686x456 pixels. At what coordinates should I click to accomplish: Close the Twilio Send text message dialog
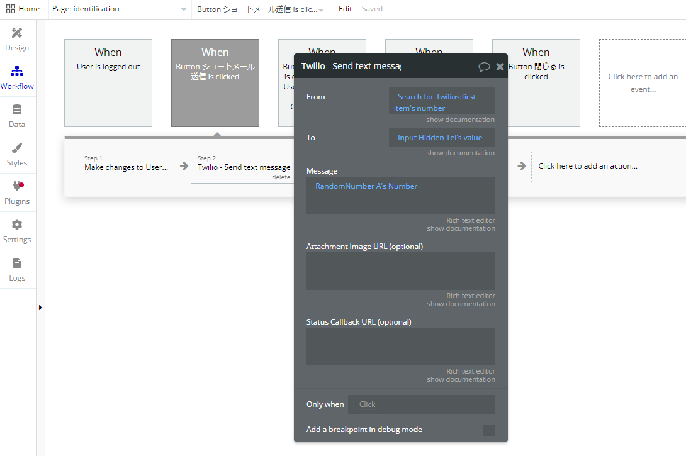coord(500,67)
